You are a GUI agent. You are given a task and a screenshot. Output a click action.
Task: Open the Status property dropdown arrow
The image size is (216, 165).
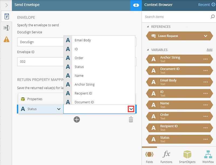tap(59, 109)
